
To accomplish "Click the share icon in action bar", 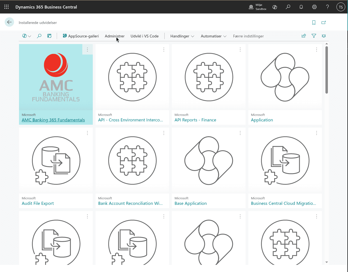I will [x=304, y=36].
